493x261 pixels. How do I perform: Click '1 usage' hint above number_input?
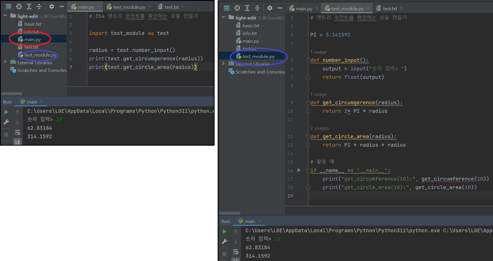pos(319,52)
